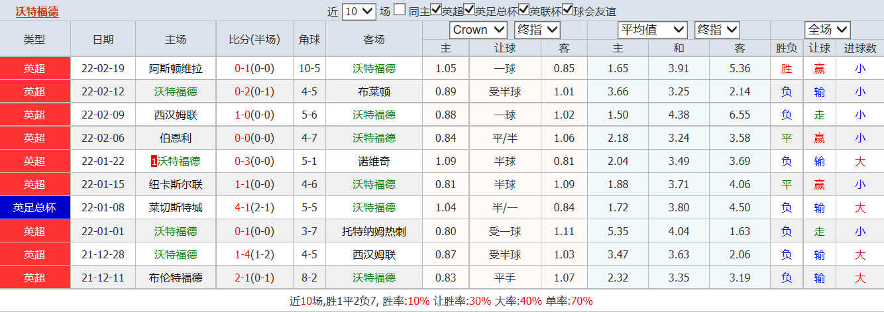
Task: Open the recent matches count dropdown showing 10
Action: 359,11
